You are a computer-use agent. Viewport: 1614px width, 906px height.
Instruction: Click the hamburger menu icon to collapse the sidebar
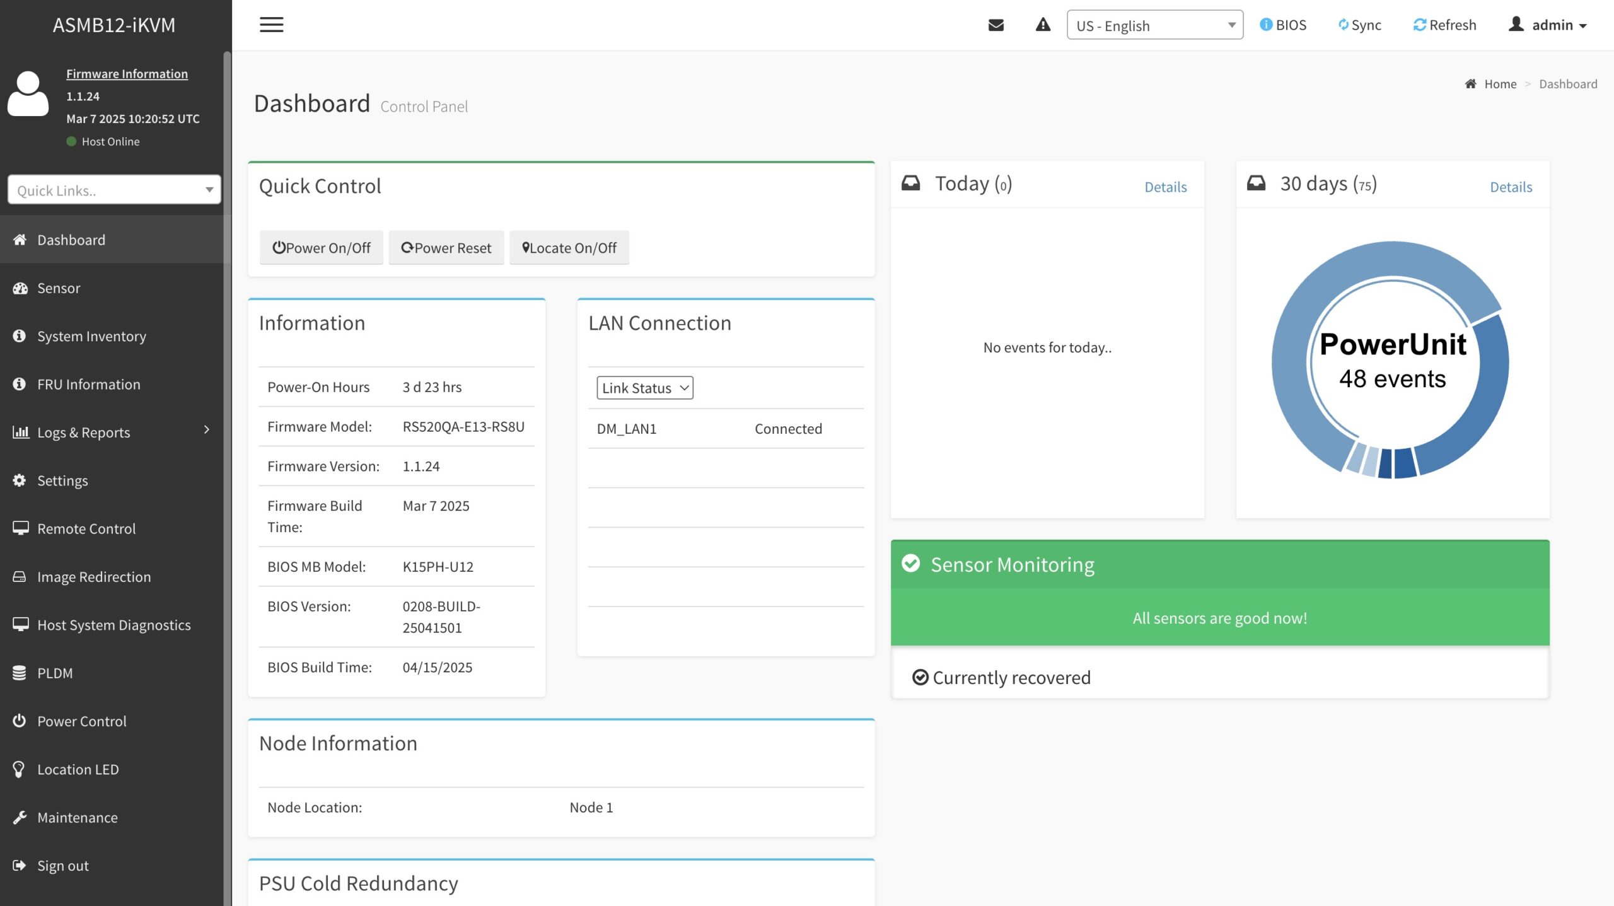pos(271,25)
